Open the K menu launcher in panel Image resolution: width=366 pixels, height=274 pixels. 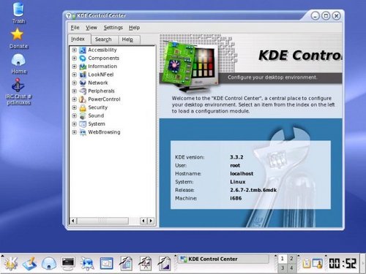pos(10,264)
